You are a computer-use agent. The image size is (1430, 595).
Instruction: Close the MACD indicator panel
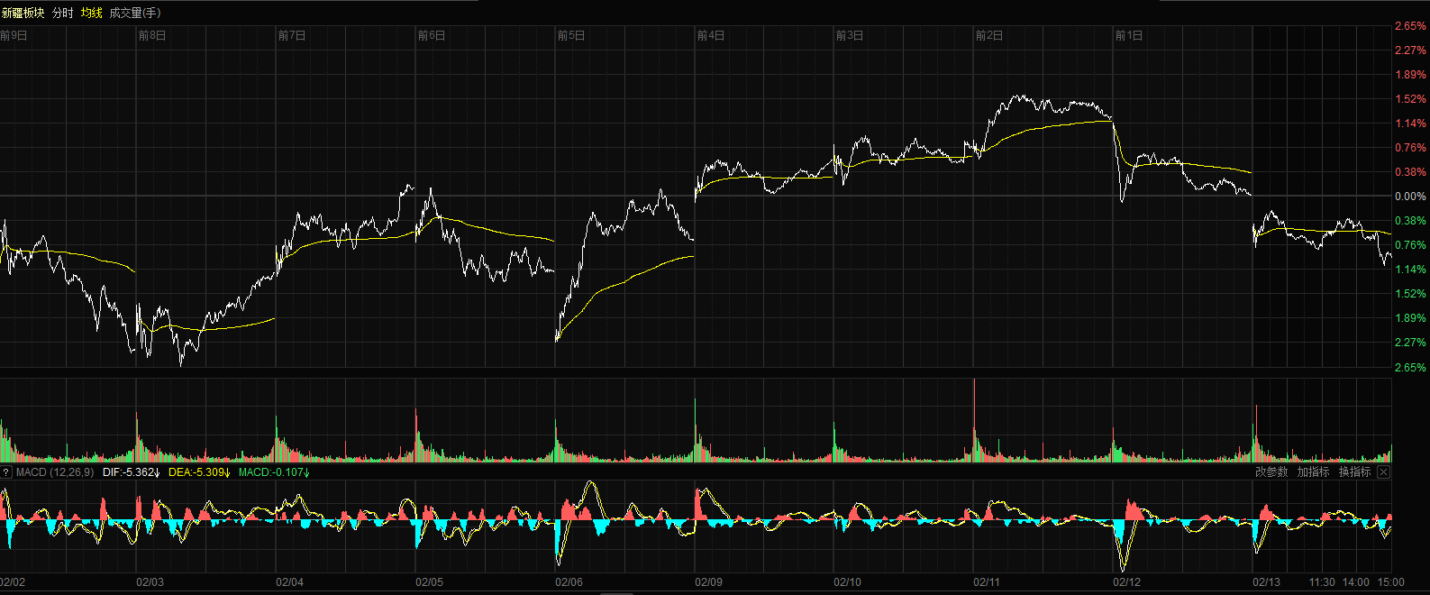pyautogui.click(x=1384, y=472)
